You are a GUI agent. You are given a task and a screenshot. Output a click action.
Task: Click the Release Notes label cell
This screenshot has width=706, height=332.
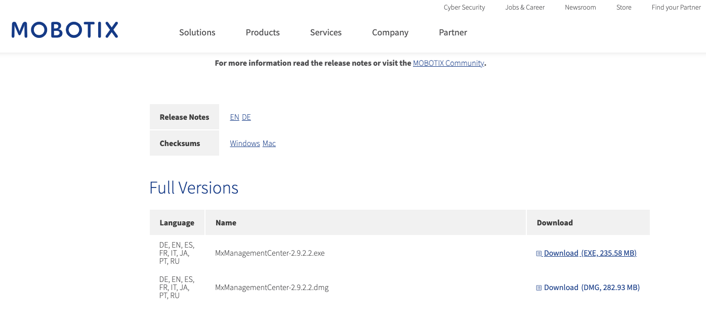(x=184, y=117)
